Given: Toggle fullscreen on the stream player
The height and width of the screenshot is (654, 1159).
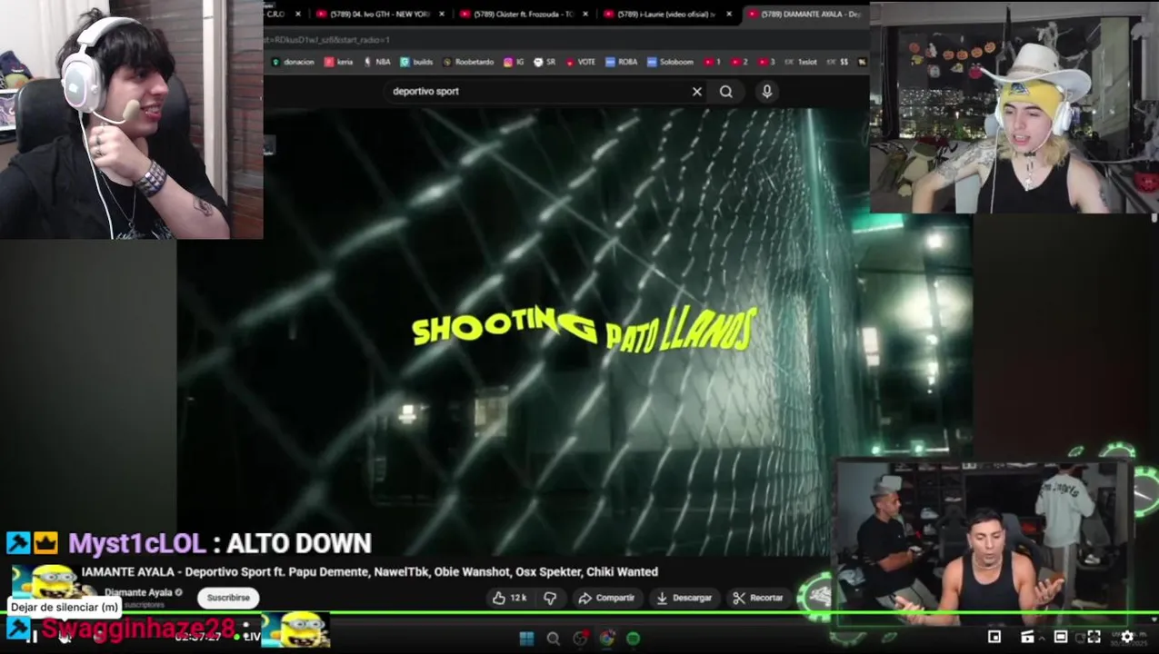Looking at the screenshot, I should tap(1094, 637).
